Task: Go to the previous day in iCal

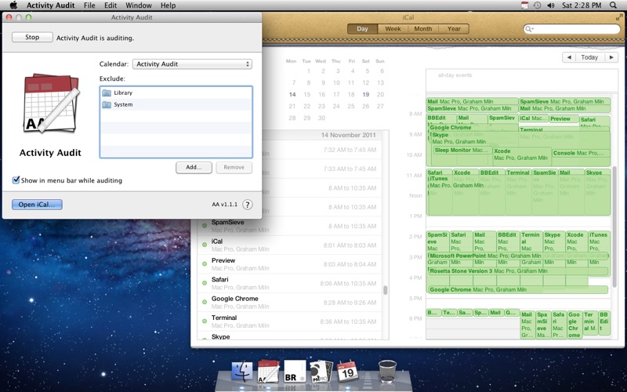Action: [569, 57]
